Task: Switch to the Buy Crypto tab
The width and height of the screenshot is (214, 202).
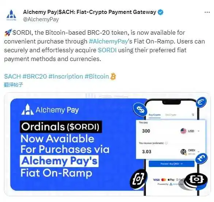Action: click(x=154, y=115)
